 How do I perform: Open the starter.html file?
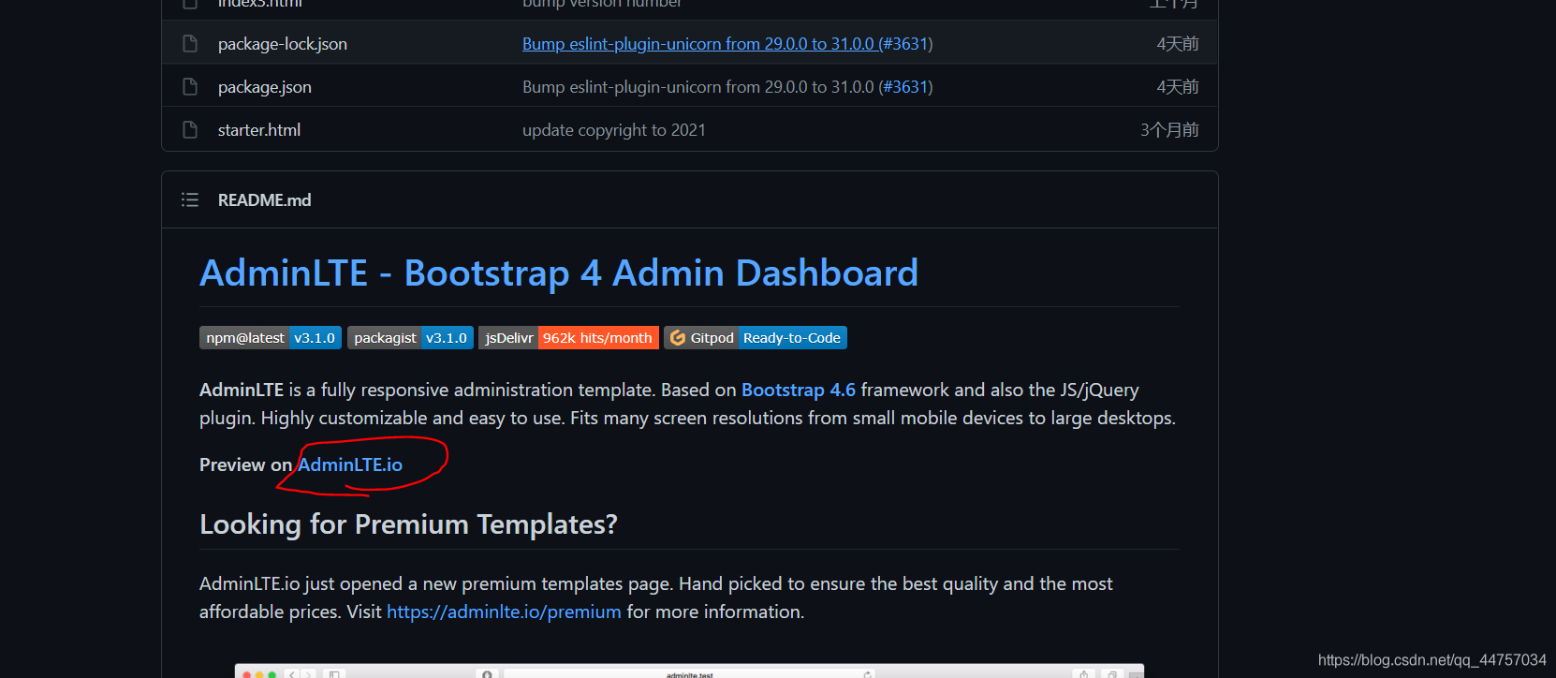259,130
